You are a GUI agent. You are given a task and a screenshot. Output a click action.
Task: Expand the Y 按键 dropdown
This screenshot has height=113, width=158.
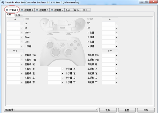[110, 33]
